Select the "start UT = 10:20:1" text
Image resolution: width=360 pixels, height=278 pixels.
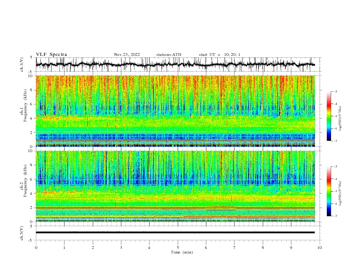(220, 55)
